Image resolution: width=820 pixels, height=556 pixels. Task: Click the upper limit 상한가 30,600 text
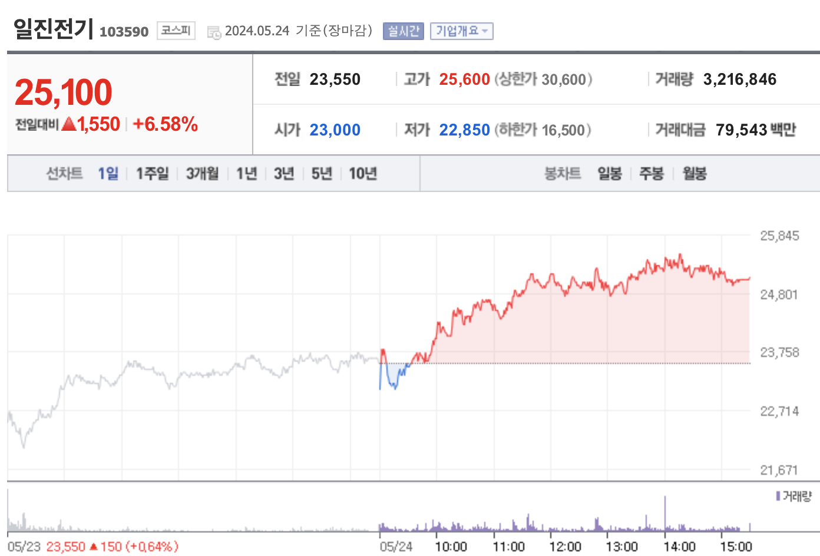pos(543,79)
